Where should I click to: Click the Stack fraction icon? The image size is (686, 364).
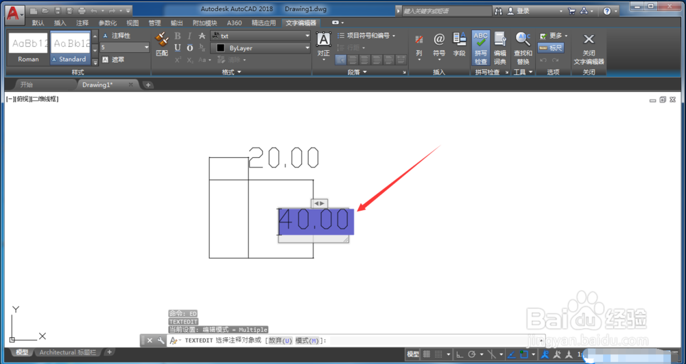coord(202,48)
